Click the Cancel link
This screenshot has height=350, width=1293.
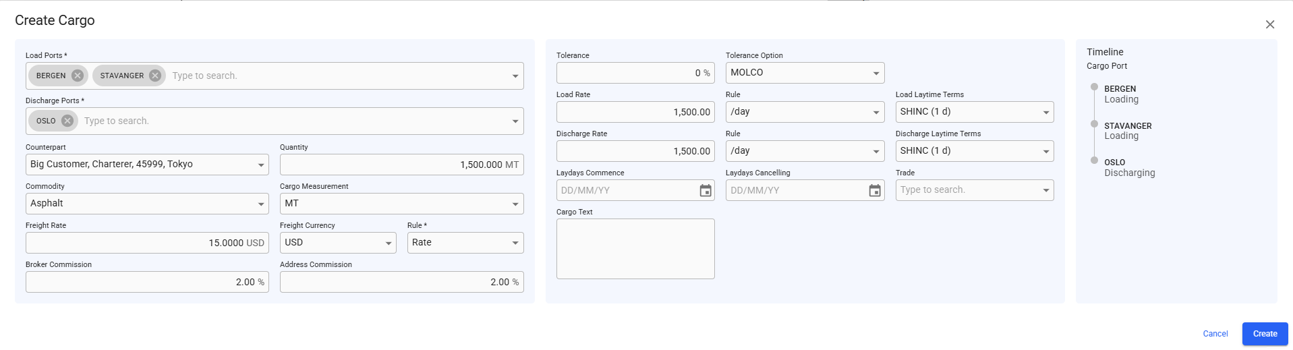point(1215,334)
